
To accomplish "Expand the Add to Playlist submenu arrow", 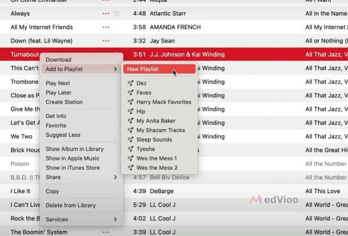I will pyautogui.click(x=115, y=69).
